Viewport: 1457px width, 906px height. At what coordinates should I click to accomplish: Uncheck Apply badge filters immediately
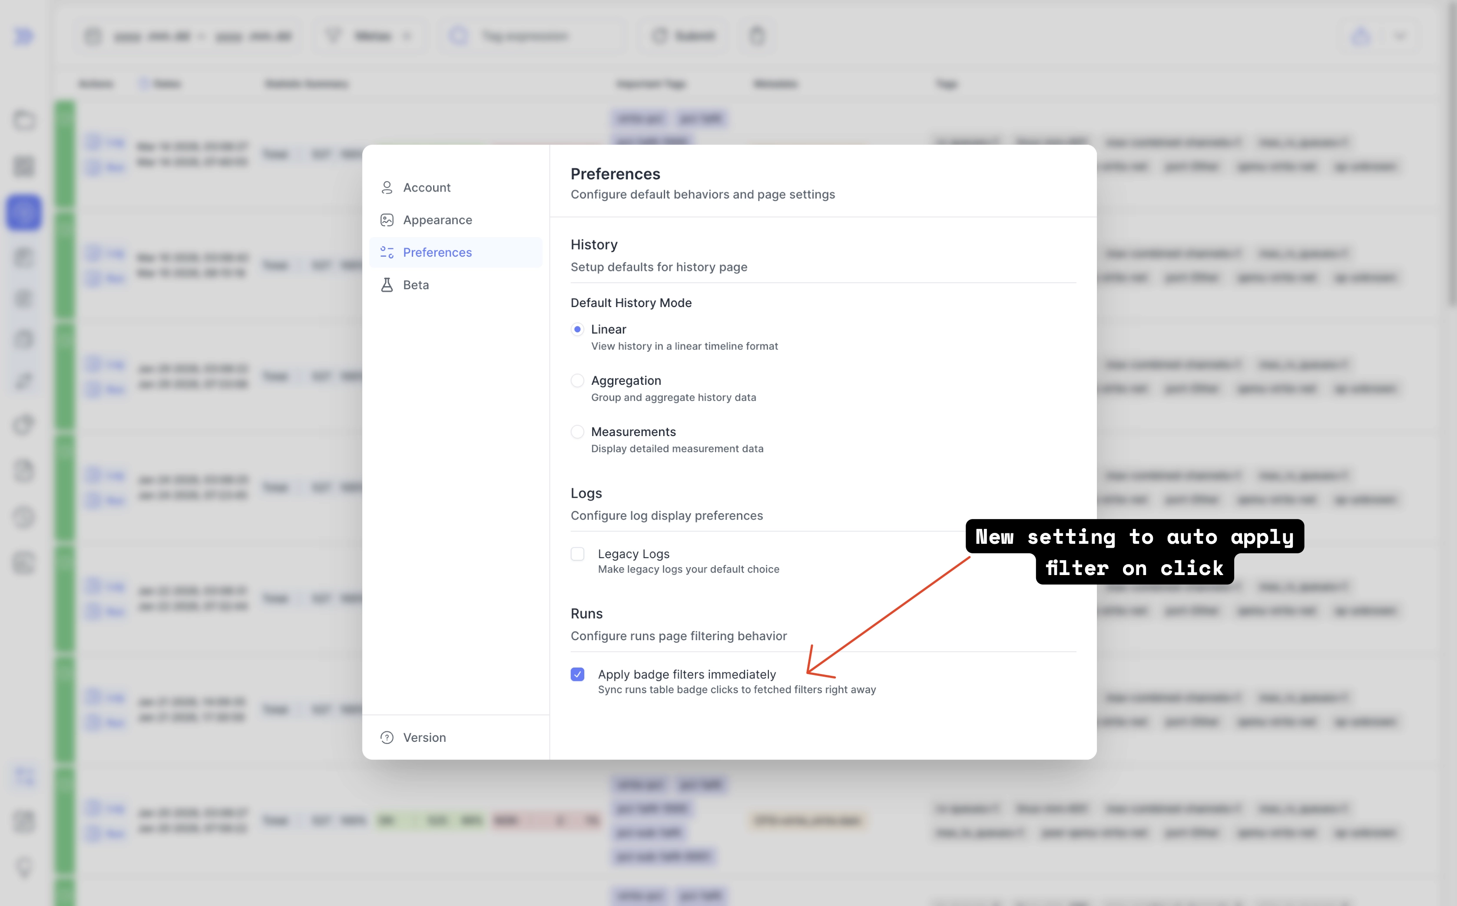tap(577, 674)
